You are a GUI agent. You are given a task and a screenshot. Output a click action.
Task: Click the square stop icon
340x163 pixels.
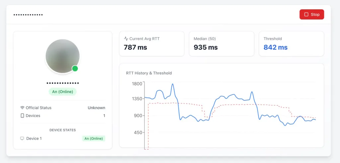click(306, 15)
